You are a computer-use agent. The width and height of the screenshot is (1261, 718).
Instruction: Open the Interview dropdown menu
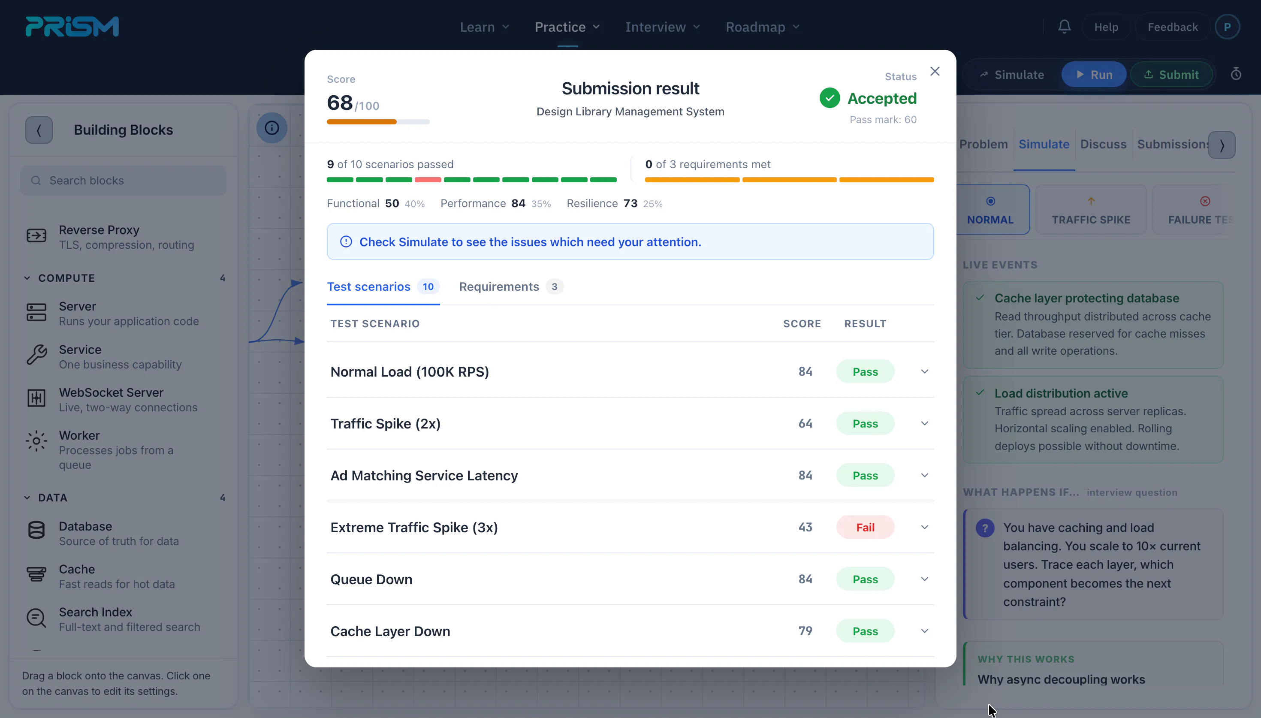(663, 27)
